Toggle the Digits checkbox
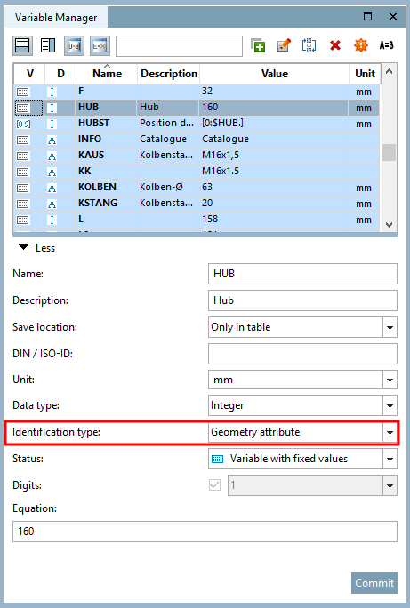The image size is (410, 608). coord(214,485)
